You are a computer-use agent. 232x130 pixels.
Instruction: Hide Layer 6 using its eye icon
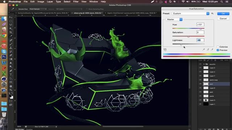point(200,88)
